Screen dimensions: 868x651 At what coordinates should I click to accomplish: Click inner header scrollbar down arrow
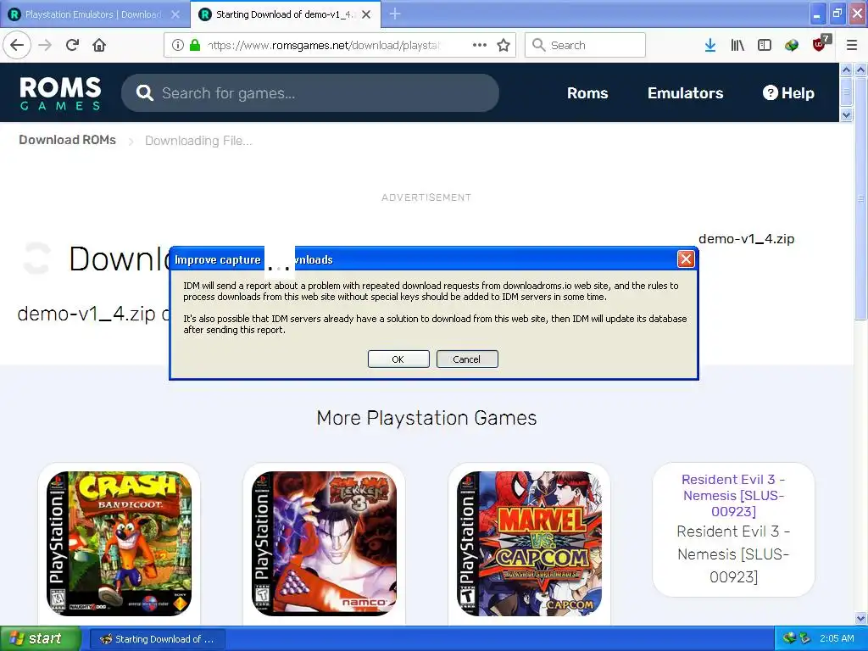tap(846, 115)
